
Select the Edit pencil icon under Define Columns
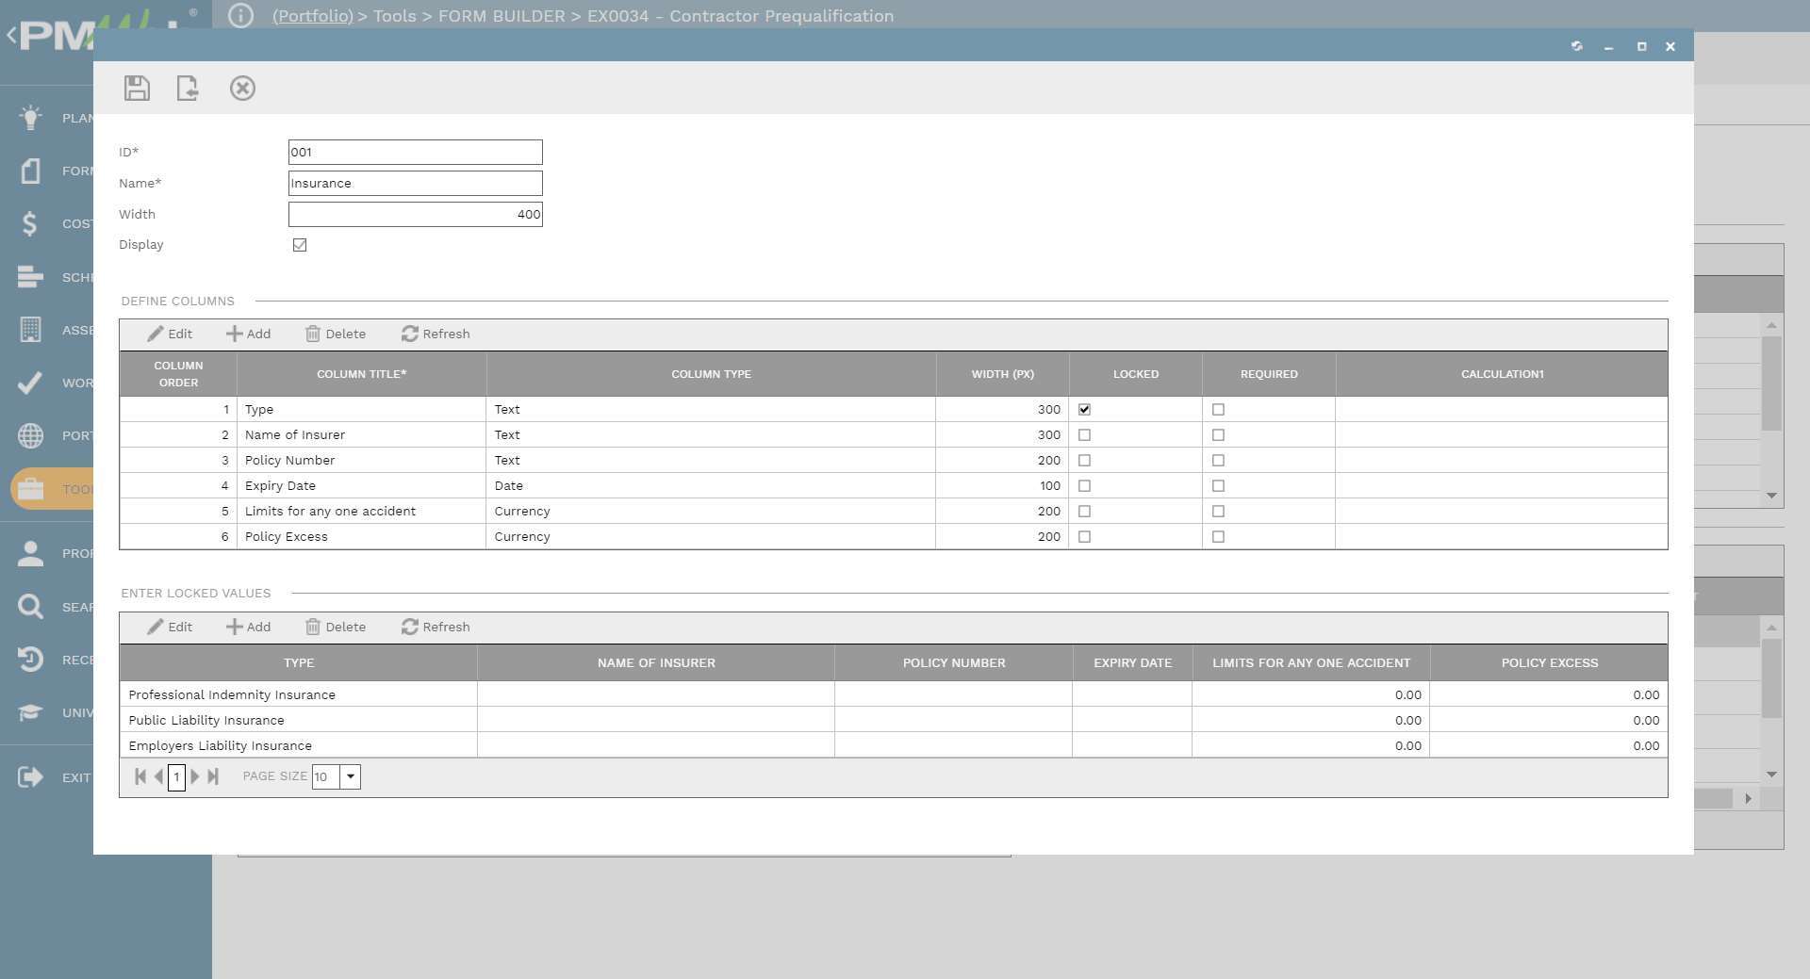pos(169,334)
